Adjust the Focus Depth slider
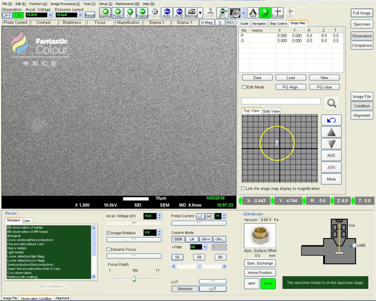Screen dimensions: 376x301 tap(134, 278)
